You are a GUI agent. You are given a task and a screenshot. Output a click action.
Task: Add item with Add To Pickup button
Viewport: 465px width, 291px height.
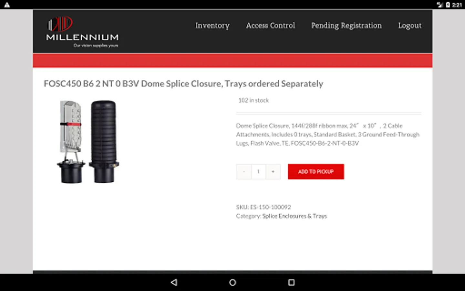[316, 172]
